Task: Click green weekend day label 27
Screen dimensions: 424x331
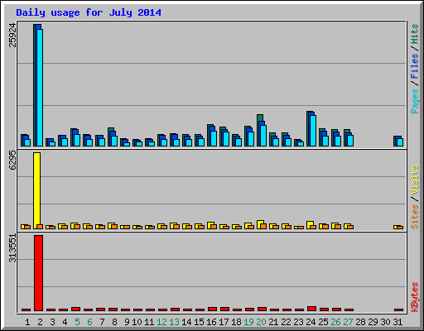Action: point(348,322)
